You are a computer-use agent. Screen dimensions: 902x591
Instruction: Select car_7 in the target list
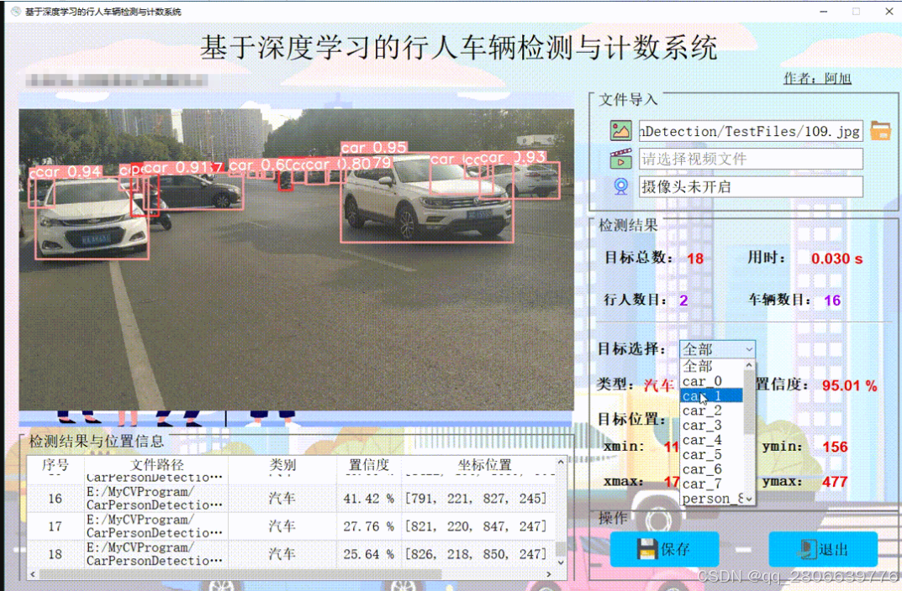711,484
